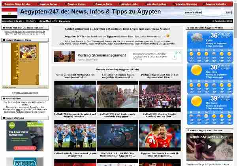
Task: Play the Wandelnde Geige YouTube video
Action: (x=209, y=147)
